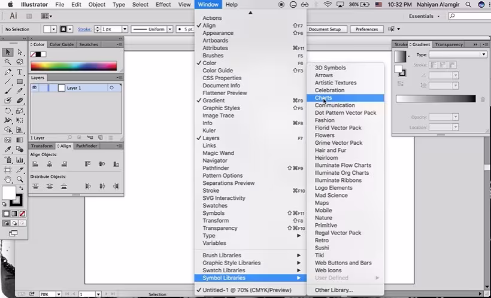Choose Other Library… entry
Screen dimensions: 491x298
(345, 290)
